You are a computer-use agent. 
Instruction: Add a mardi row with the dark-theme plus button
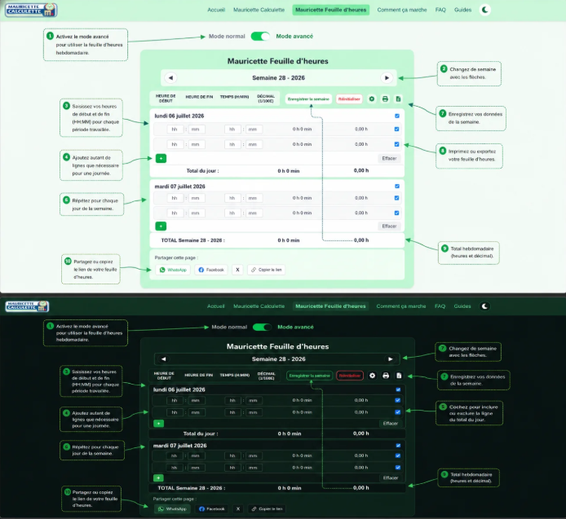click(158, 478)
